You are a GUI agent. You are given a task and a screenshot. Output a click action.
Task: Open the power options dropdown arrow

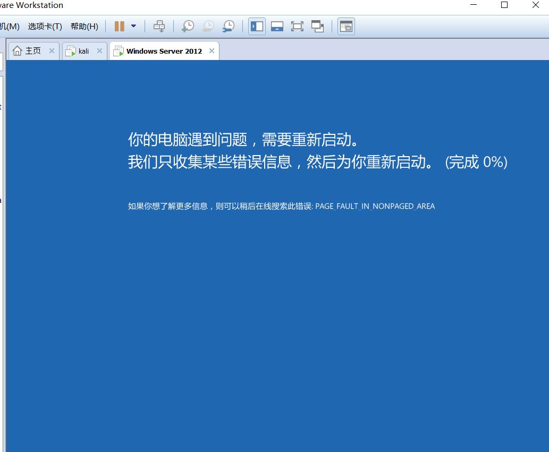click(x=133, y=26)
